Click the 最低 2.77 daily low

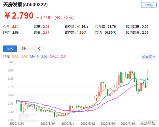point(42,33)
